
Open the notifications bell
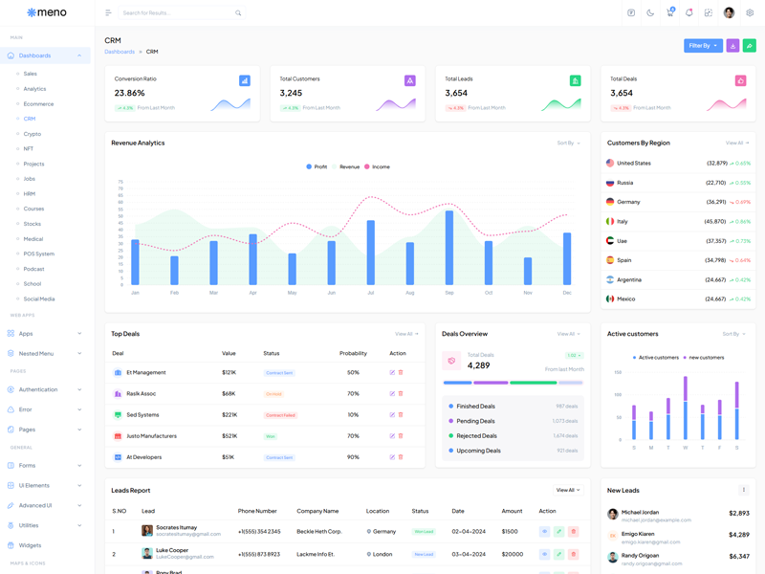pyautogui.click(x=688, y=12)
